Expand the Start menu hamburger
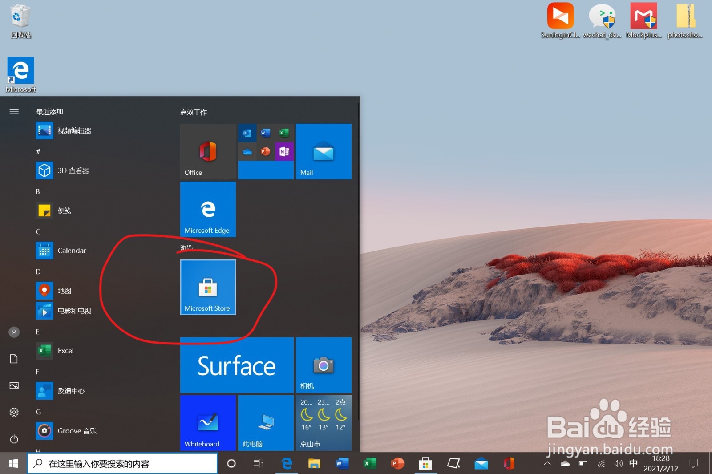Viewport: 712px width, 474px height. click(x=14, y=112)
